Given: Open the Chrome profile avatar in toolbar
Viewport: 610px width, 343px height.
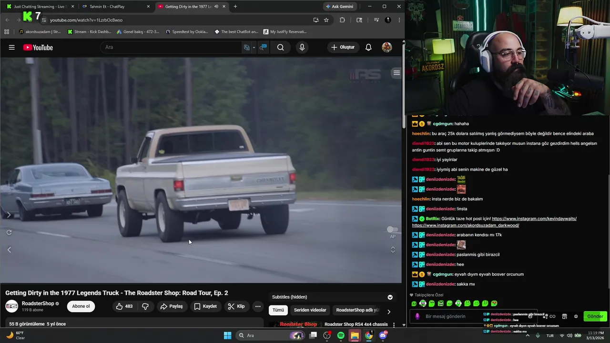Looking at the screenshot, I should pyautogui.click(x=388, y=20).
